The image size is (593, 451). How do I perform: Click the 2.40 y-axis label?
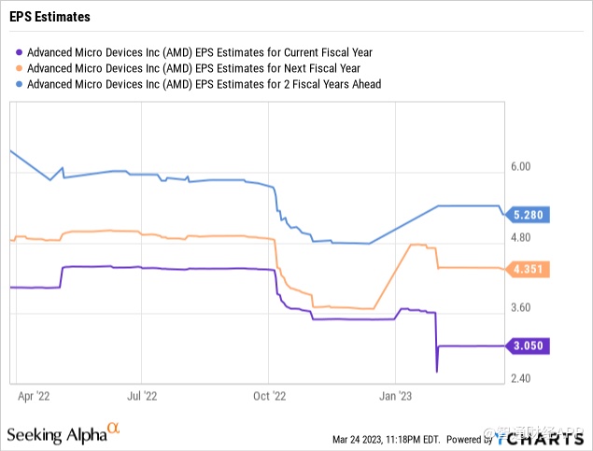(518, 378)
